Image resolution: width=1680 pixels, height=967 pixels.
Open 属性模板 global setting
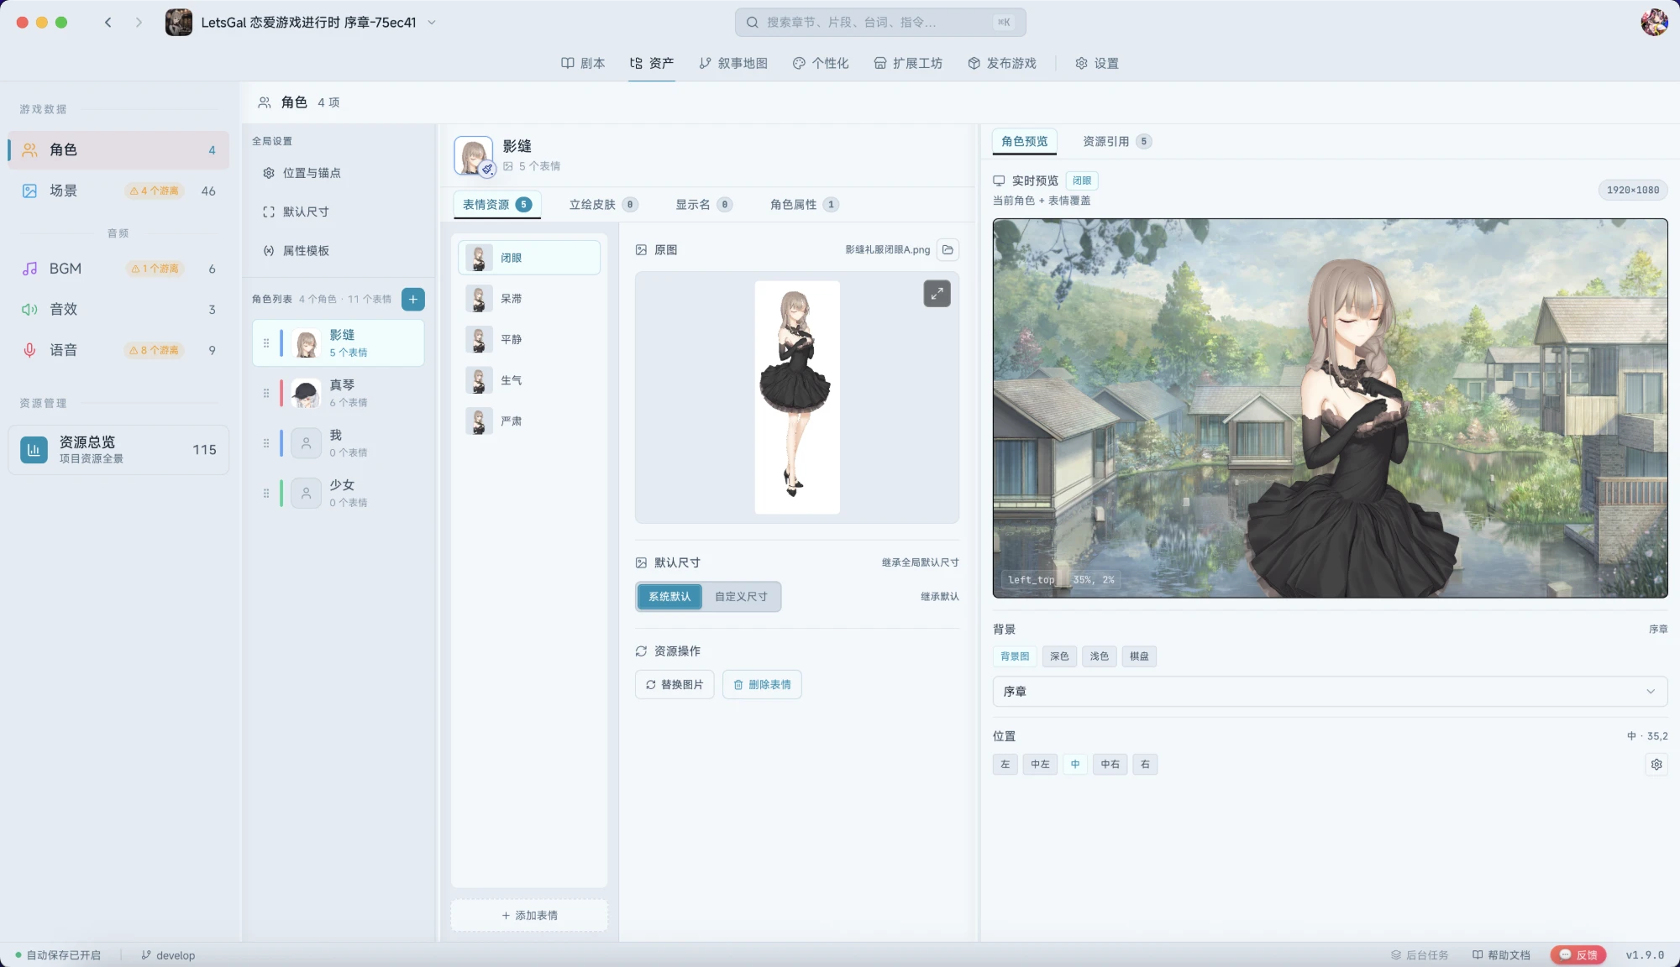(x=338, y=251)
